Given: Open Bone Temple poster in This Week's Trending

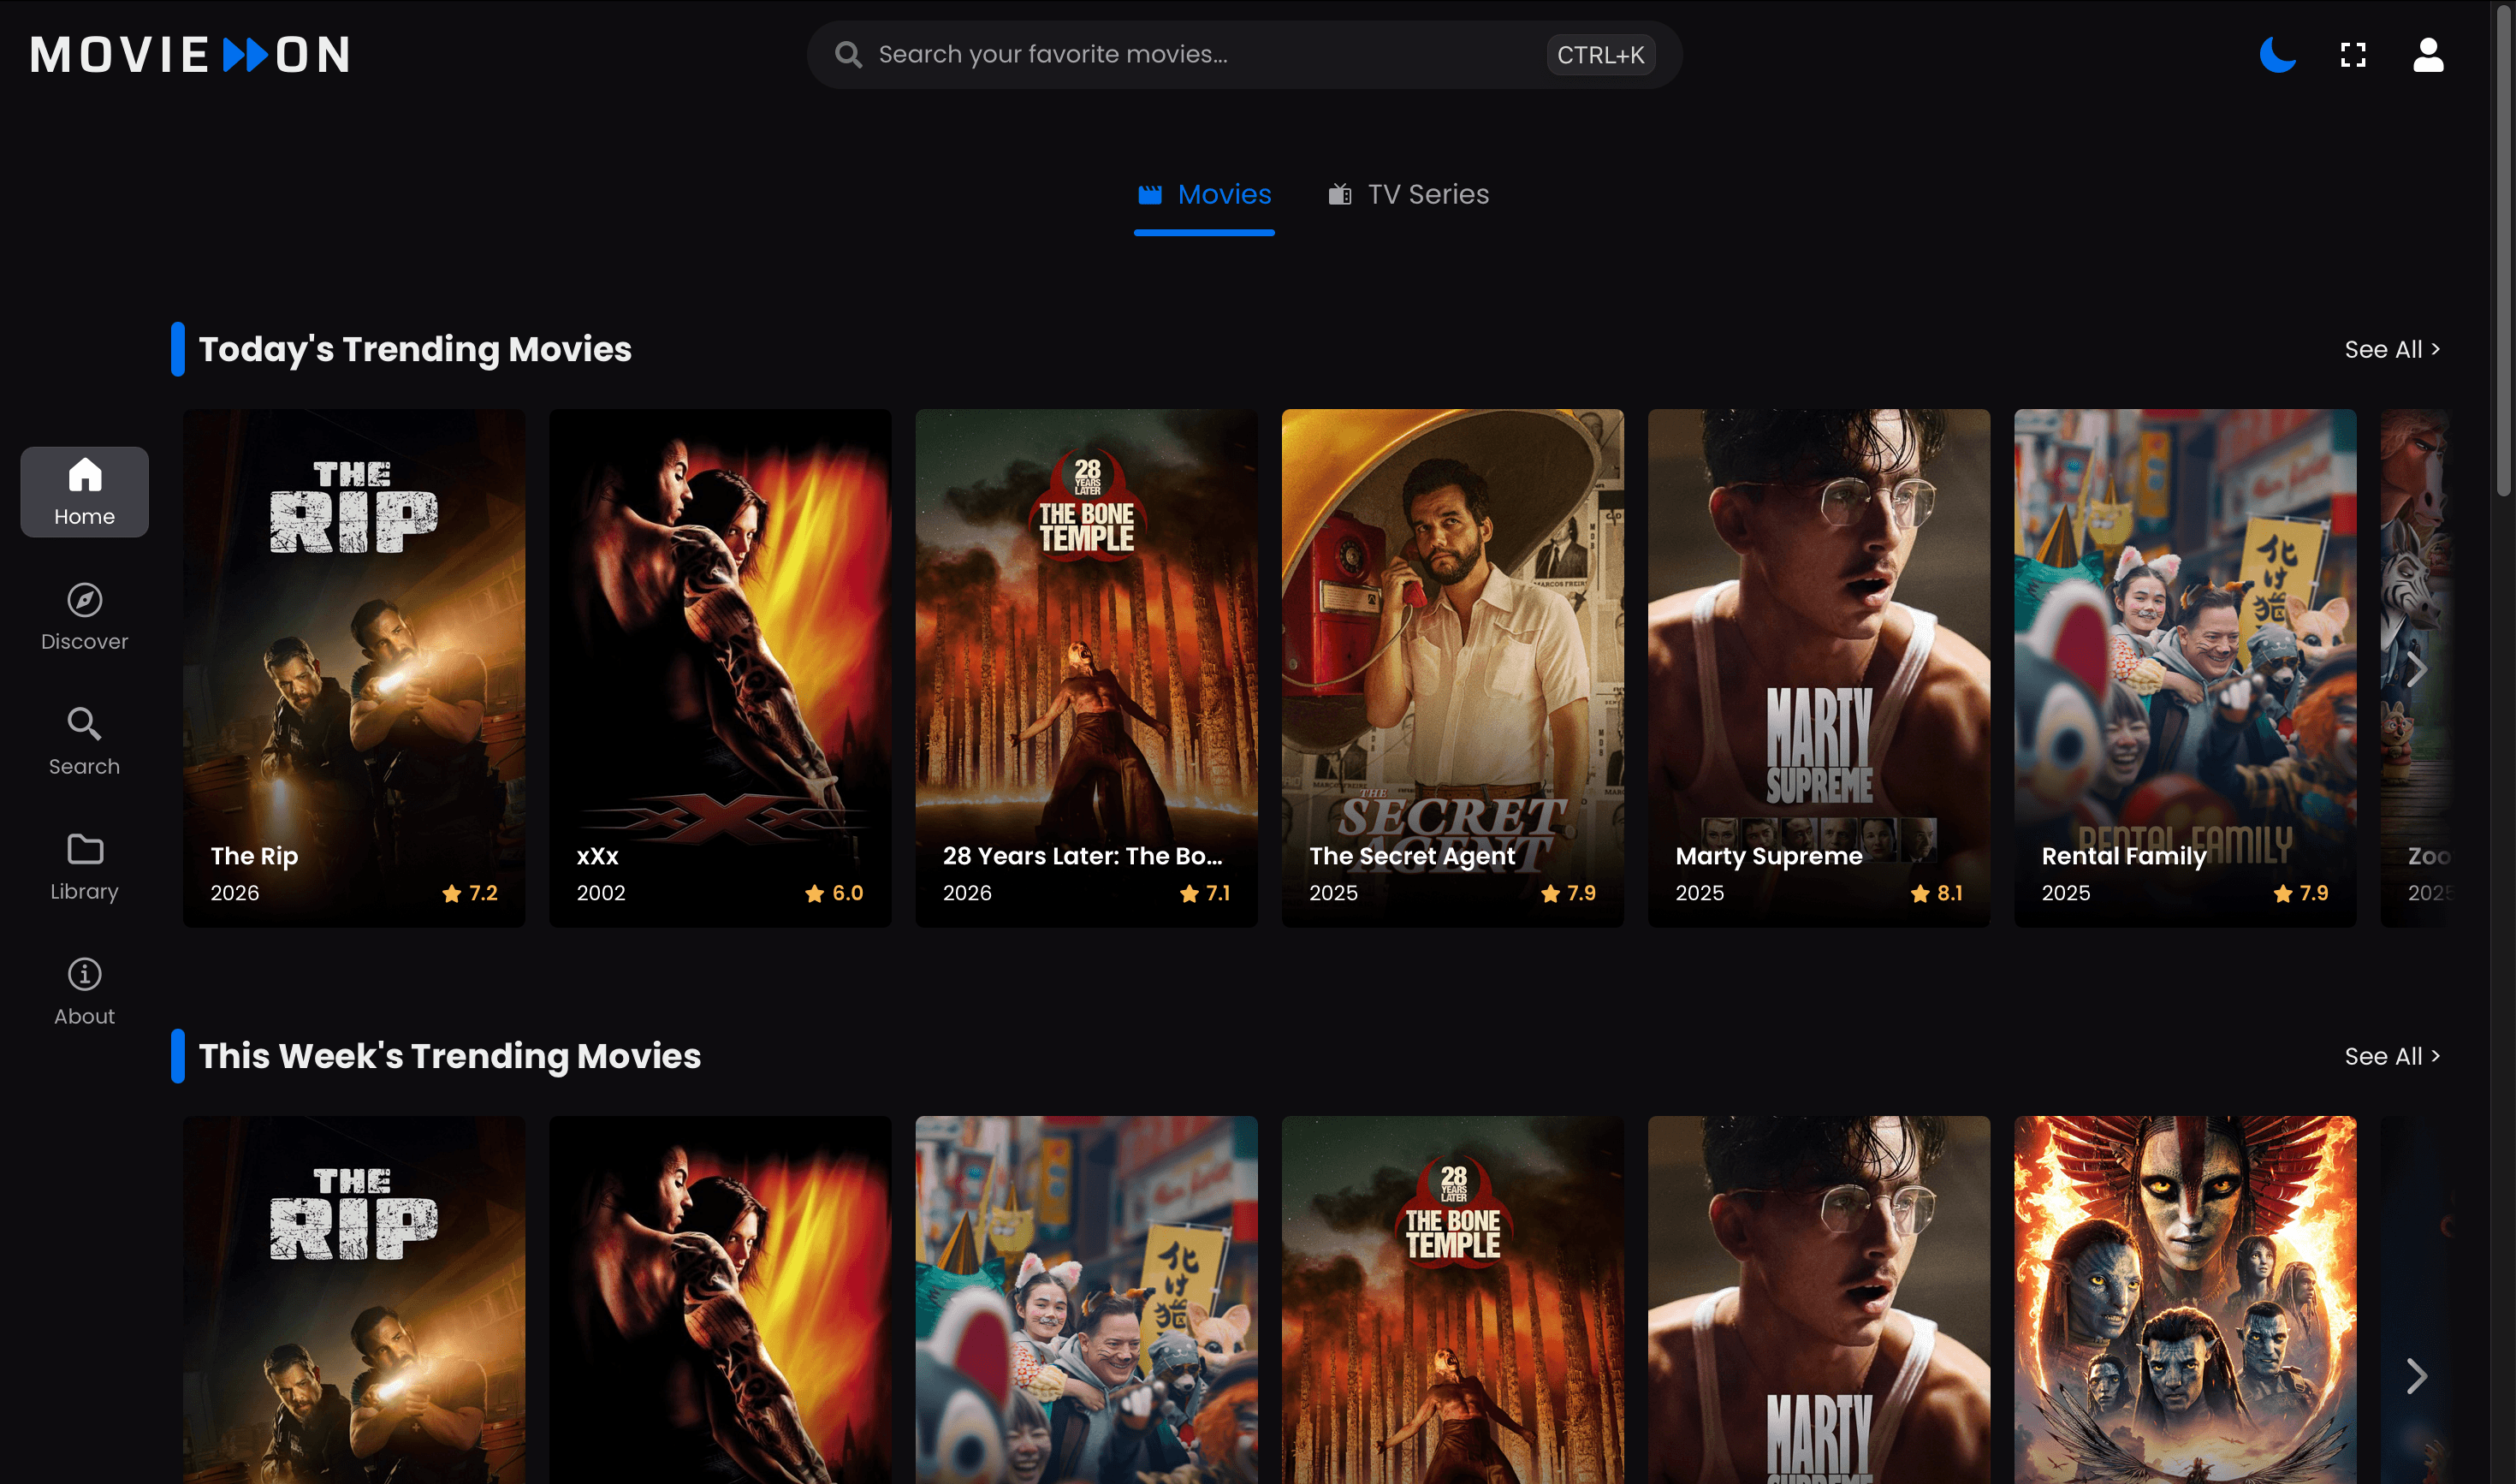Looking at the screenshot, I should click(1452, 1300).
